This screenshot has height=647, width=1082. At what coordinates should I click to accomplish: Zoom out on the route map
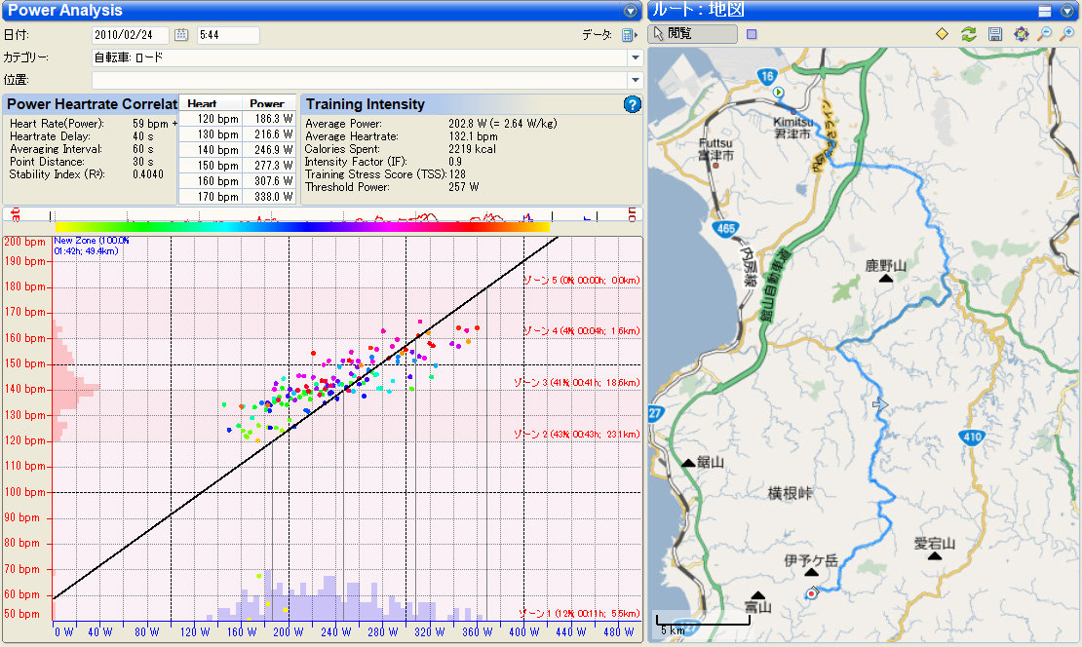tap(1046, 34)
